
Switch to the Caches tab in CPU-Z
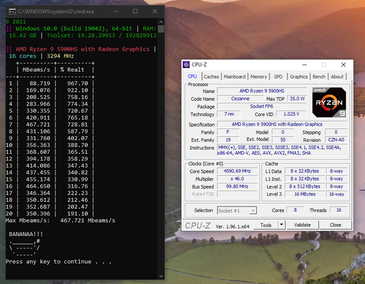click(211, 77)
